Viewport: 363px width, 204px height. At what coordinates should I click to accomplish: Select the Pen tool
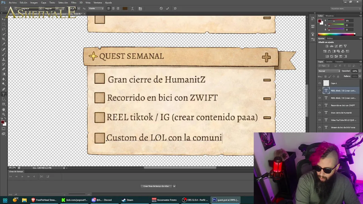click(x=3, y=89)
